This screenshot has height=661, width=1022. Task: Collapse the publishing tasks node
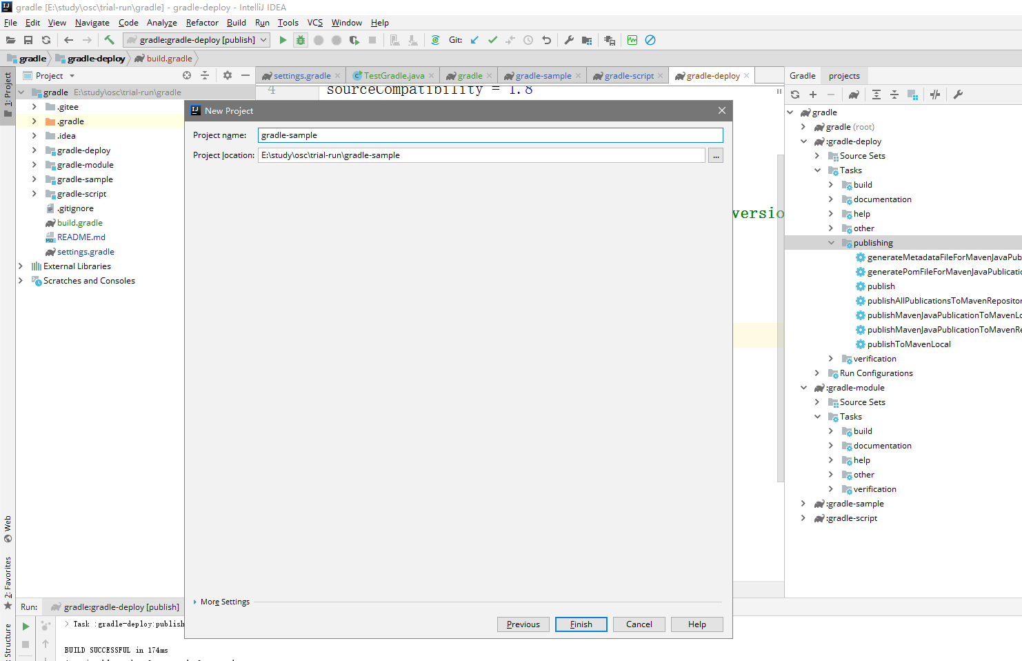pyautogui.click(x=831, y=243)
